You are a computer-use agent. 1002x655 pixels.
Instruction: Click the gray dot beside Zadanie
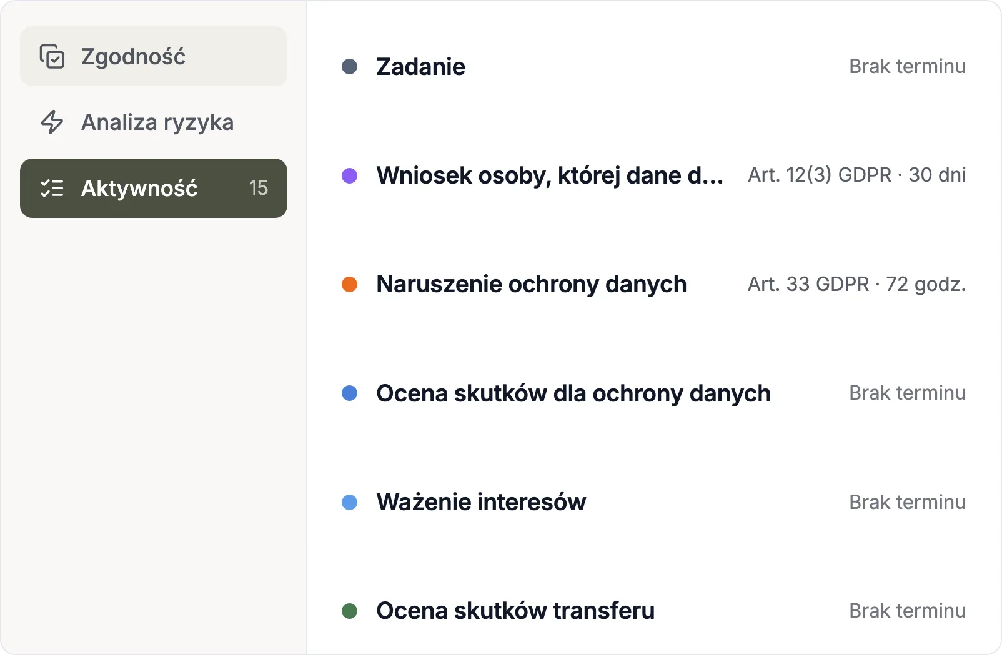(x=350, y=66)
